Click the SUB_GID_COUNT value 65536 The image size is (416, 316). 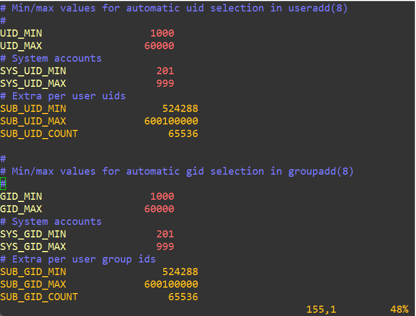183,297
